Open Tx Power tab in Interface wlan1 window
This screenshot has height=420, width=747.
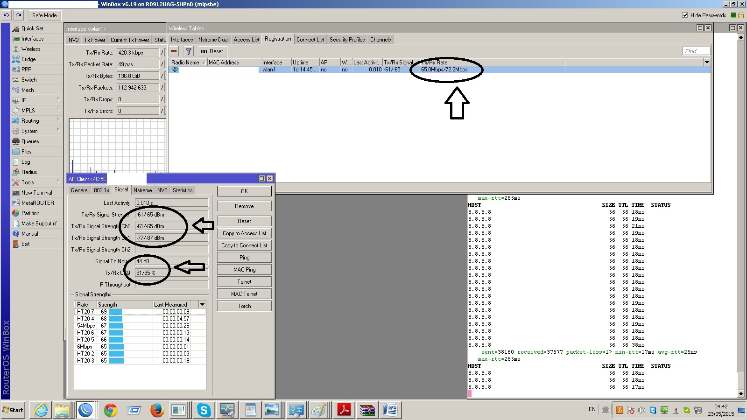click(x=95, y=40)
